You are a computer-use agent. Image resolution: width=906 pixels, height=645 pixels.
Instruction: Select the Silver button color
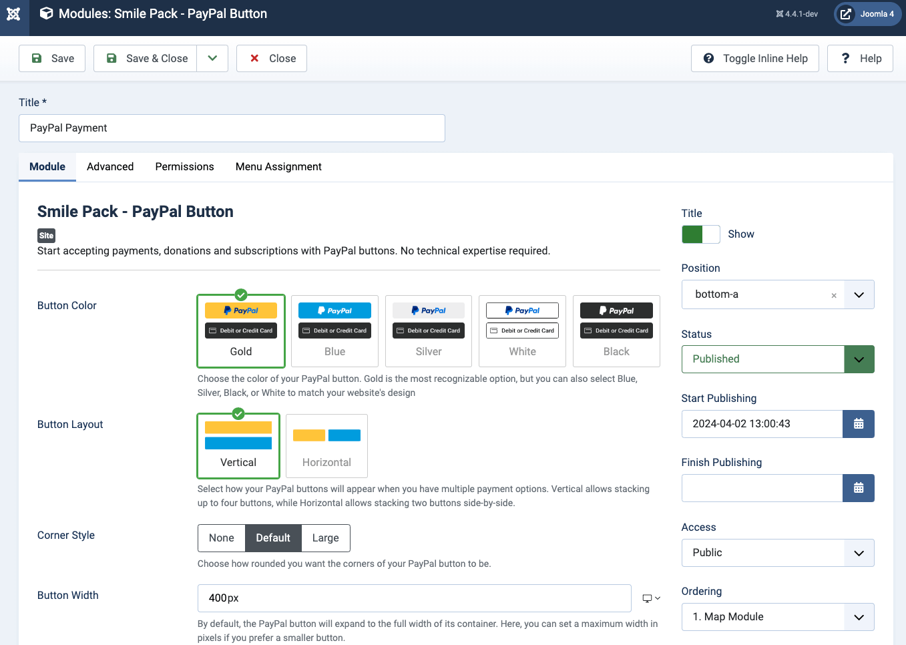[x=429, y=331]
